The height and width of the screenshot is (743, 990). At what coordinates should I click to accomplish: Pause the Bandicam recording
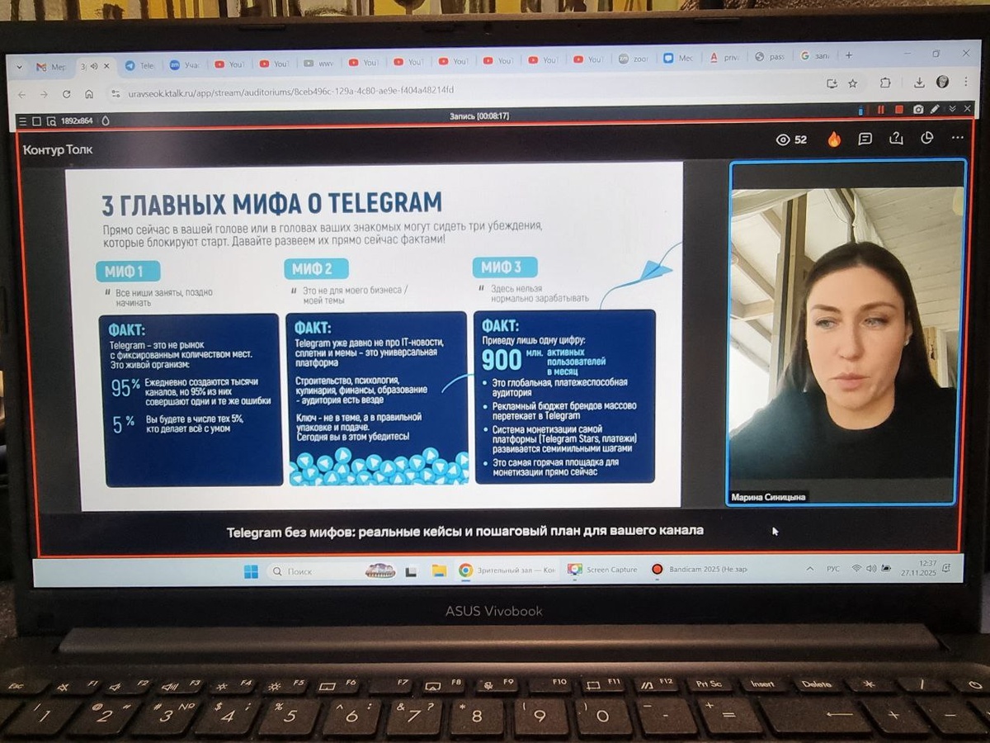[880, 109]
